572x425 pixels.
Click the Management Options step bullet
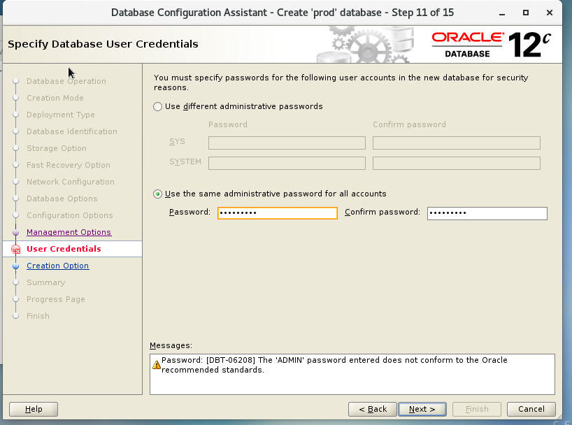pyautogui.click(x=15, y=232)
